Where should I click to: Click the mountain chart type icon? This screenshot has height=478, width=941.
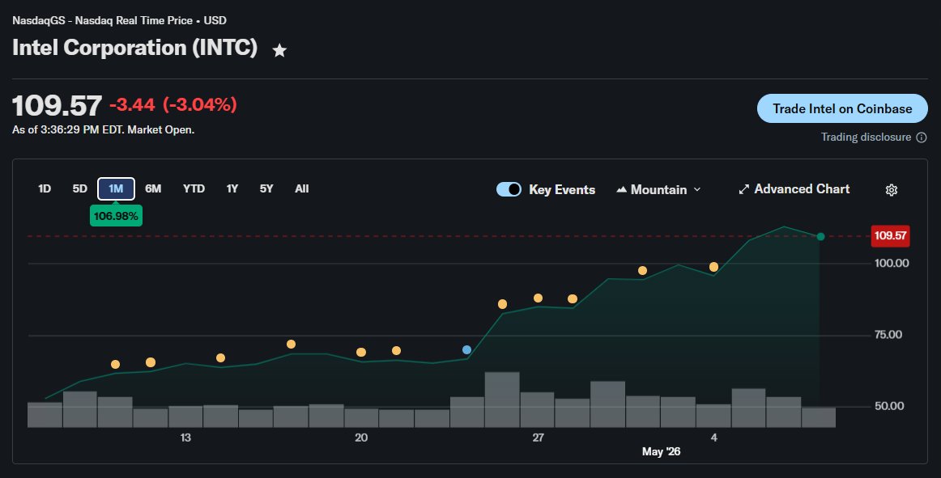621,189
